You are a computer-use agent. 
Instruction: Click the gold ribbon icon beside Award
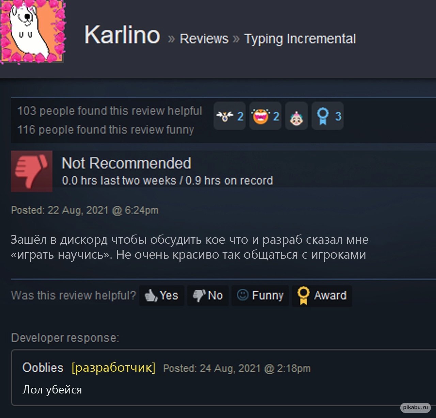[x=303, y=295]
